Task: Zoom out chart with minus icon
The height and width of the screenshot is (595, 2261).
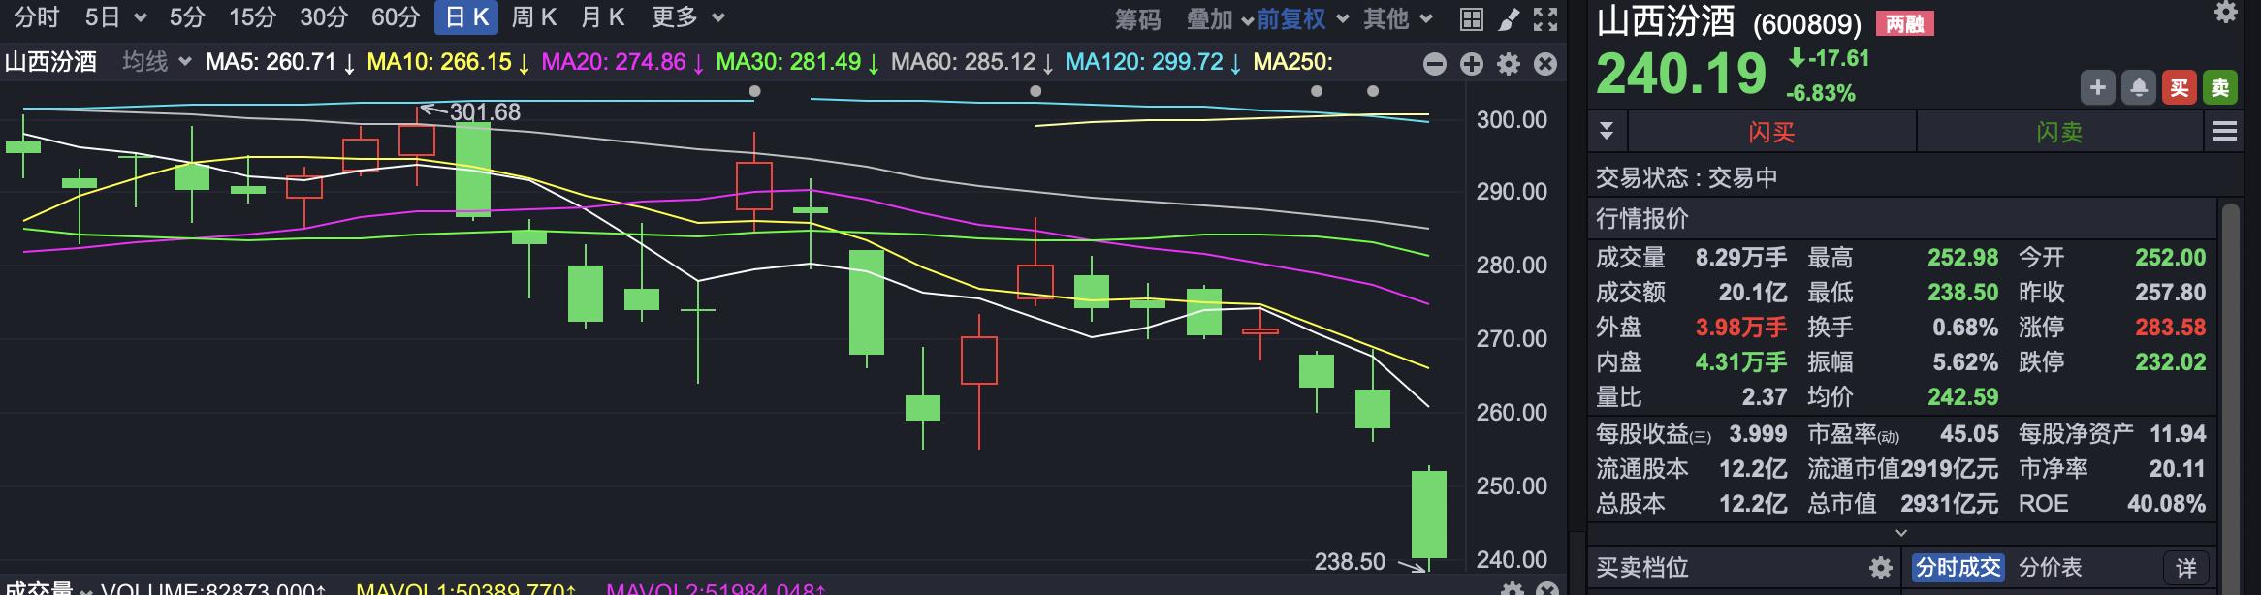Action: (x=1435, y=64)
